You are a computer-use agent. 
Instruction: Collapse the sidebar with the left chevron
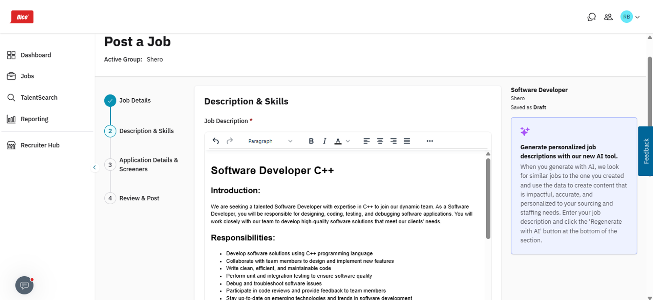[x=94, y=167]
